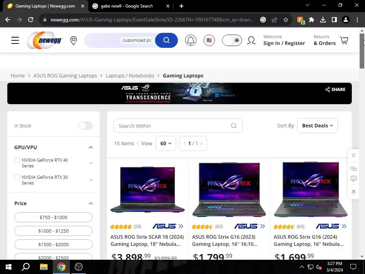Click Search Within magnifier icon
The height and width of the screenshot is (274, 365).
click(234, 126)
